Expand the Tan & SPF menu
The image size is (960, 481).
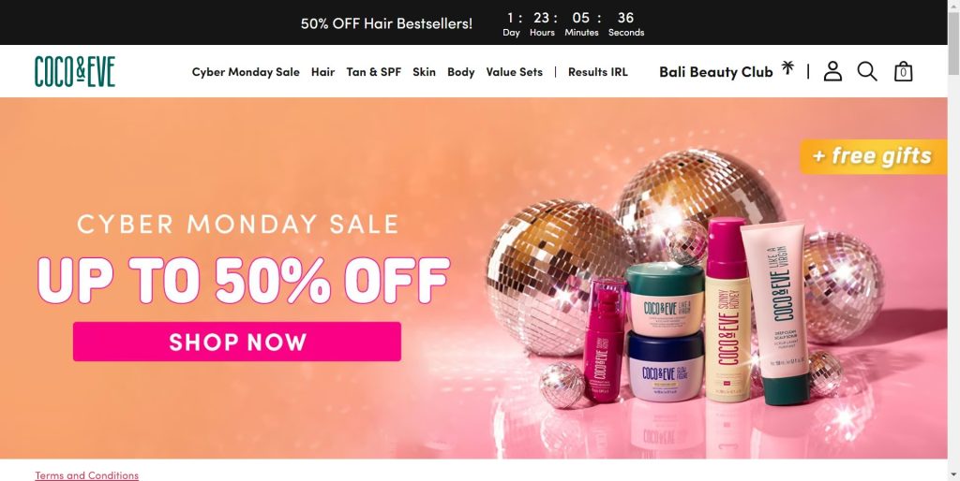(x=373, y=72)
